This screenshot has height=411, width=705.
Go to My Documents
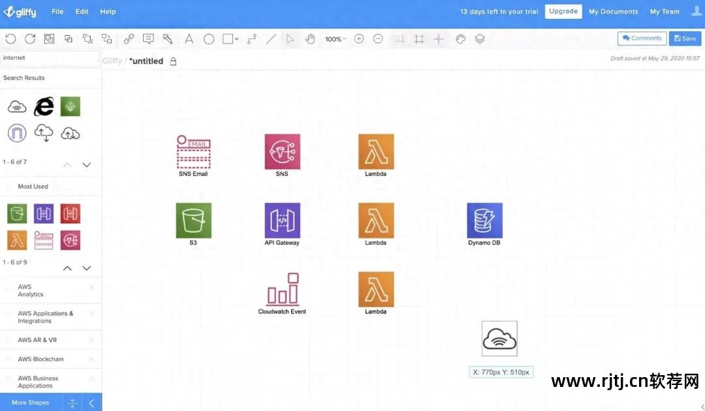coord(613,12)
